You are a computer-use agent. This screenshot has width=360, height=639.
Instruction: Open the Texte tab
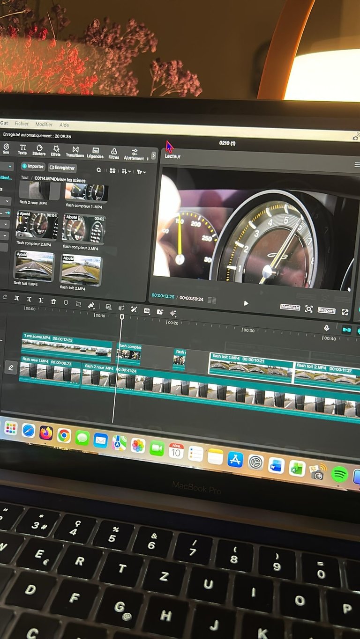point(22,149)
